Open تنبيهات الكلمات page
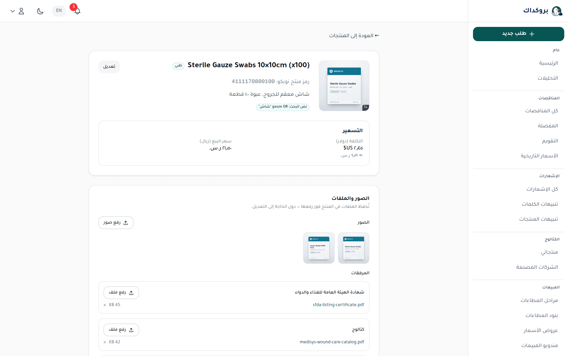The height and width of the screenshot is (356, 569). point(540,204)
